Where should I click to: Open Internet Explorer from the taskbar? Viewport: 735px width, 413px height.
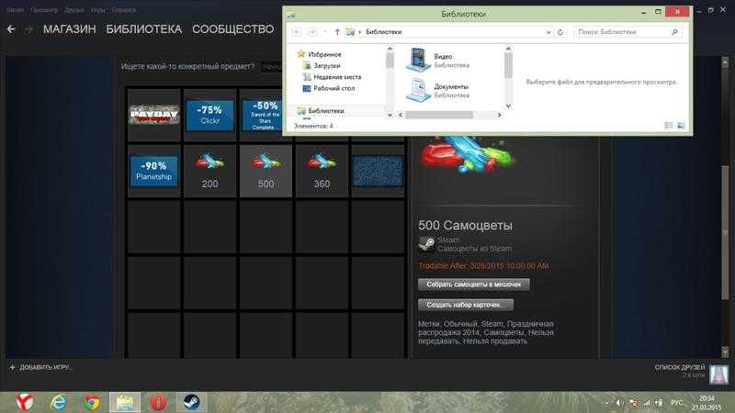pyautogui.click(x=59, y=402)
